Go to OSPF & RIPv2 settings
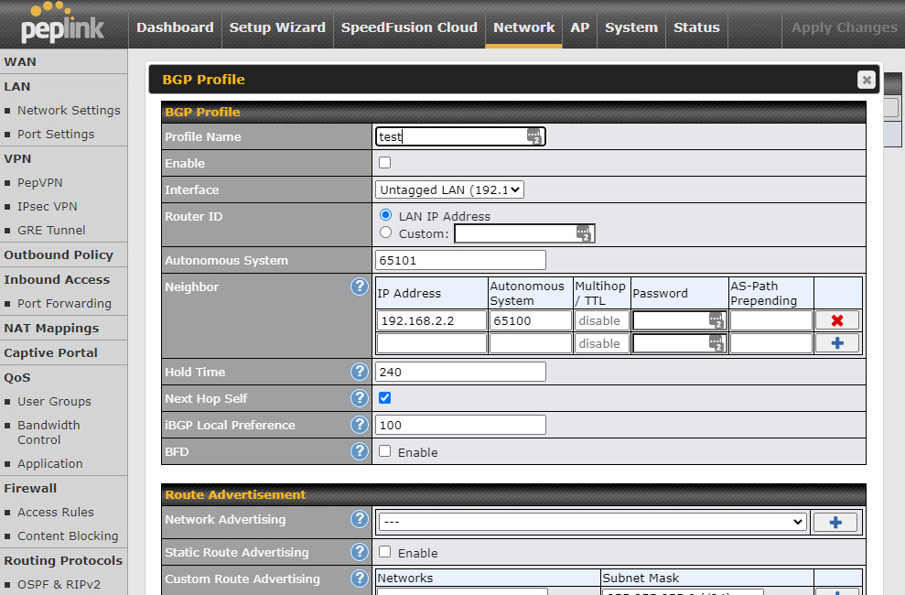 pos(59,585)
